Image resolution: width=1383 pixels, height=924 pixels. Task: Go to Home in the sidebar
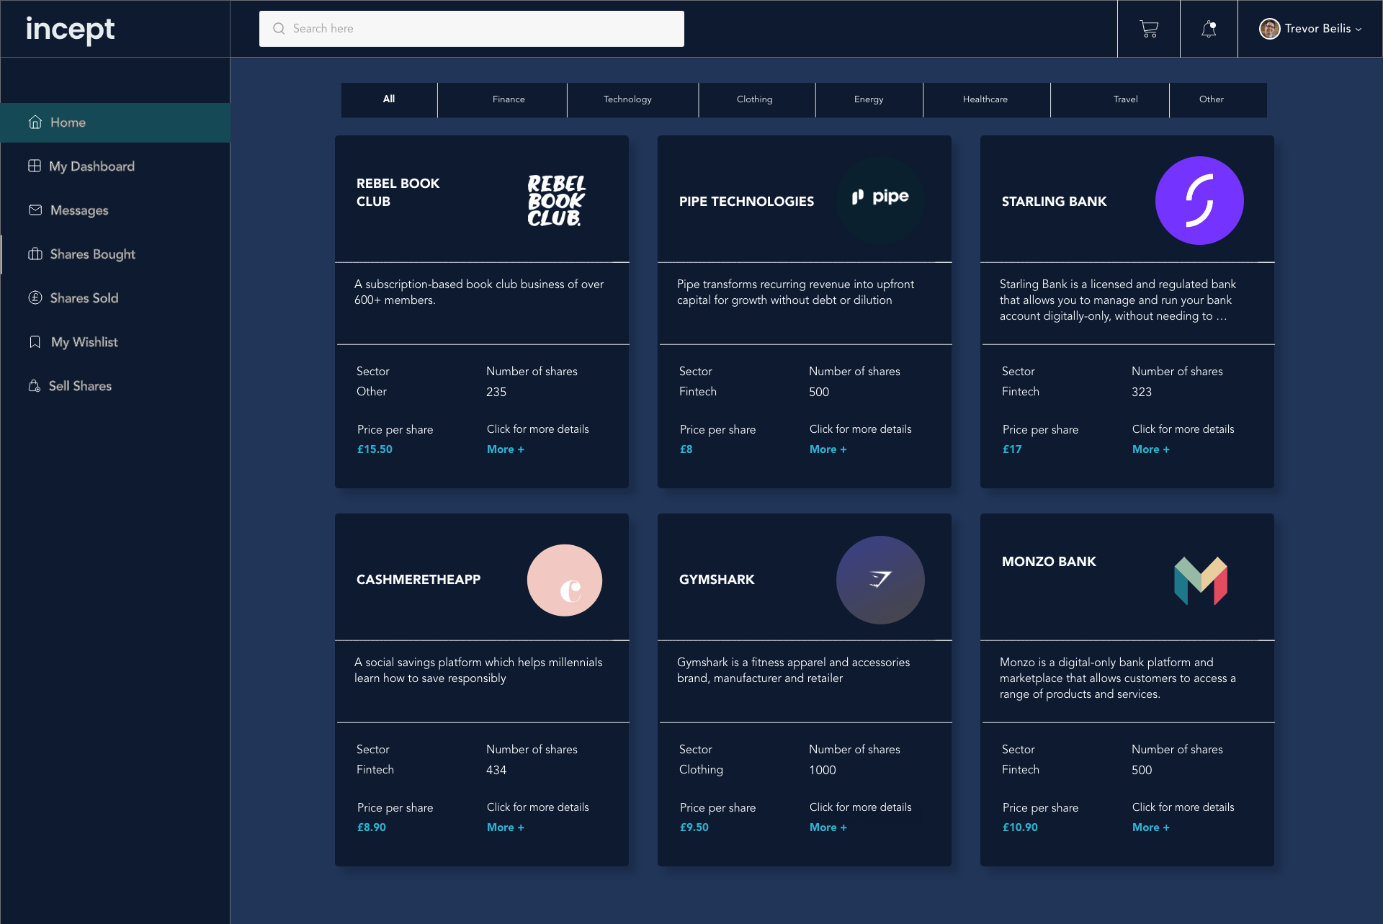(115, 122)
